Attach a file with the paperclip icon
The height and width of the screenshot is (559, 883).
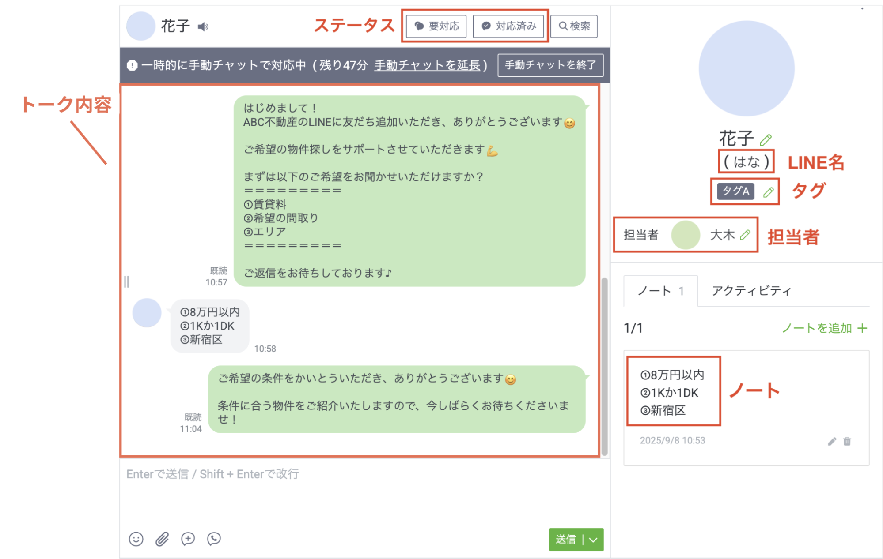coord(162,539)
